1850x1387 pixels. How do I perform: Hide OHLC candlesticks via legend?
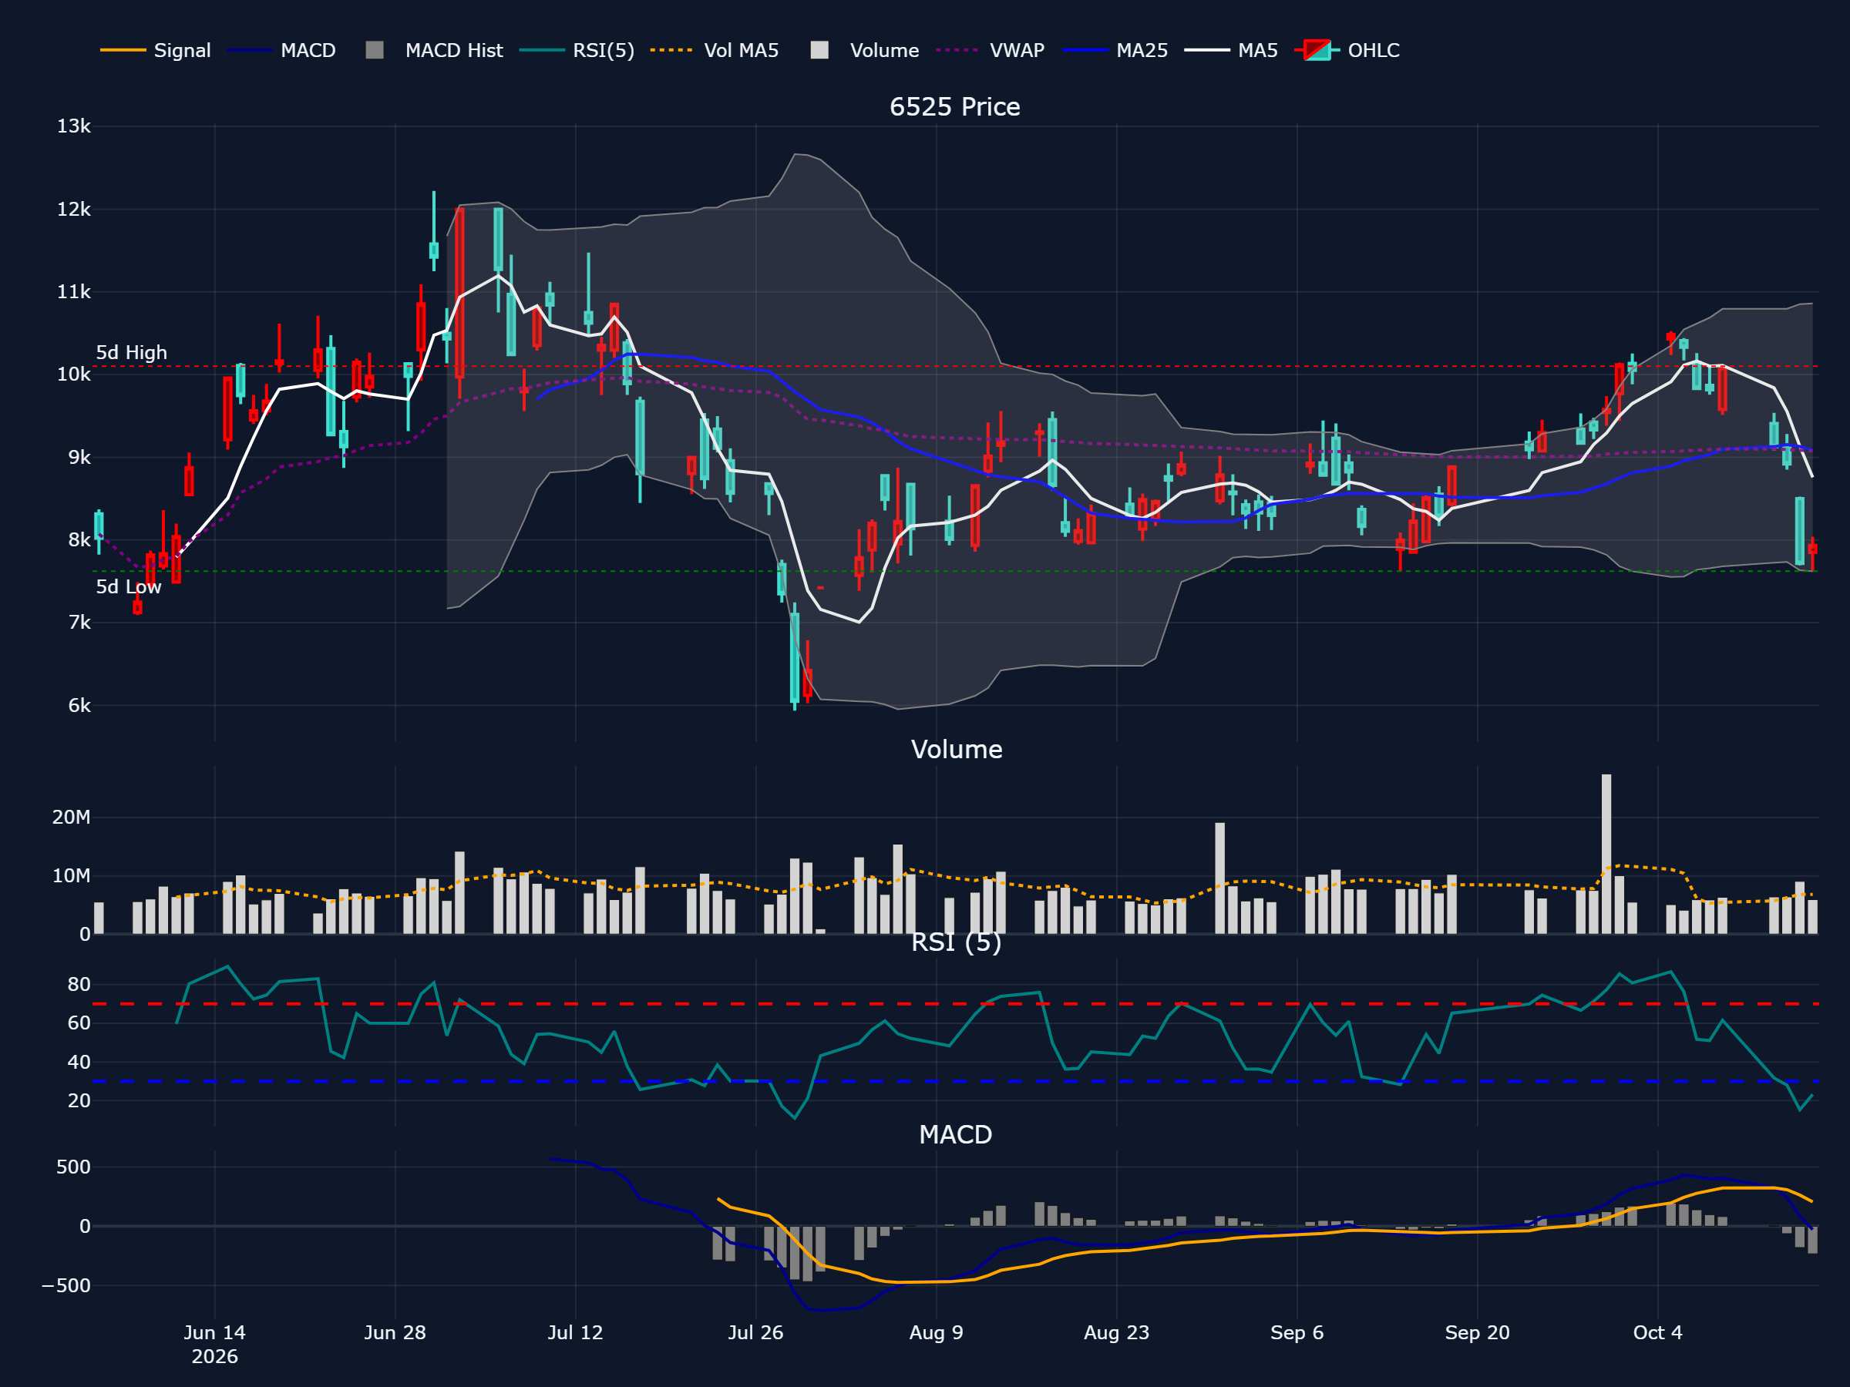pos(1347,50)
